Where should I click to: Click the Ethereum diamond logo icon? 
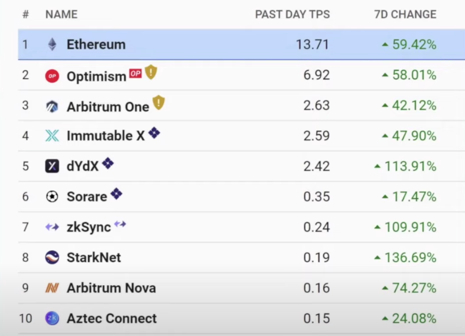[x=52, y=44]
